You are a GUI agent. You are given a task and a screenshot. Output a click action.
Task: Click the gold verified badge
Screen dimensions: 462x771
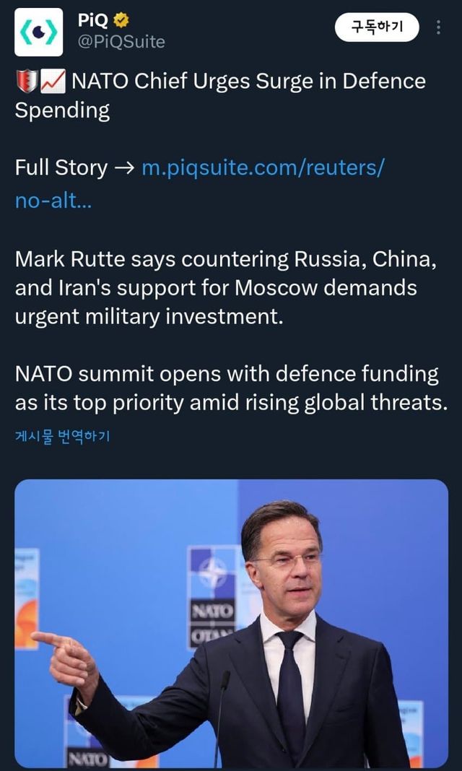(x=122, y=21)
